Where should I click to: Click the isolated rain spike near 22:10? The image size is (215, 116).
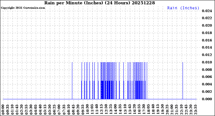[183, 81]
